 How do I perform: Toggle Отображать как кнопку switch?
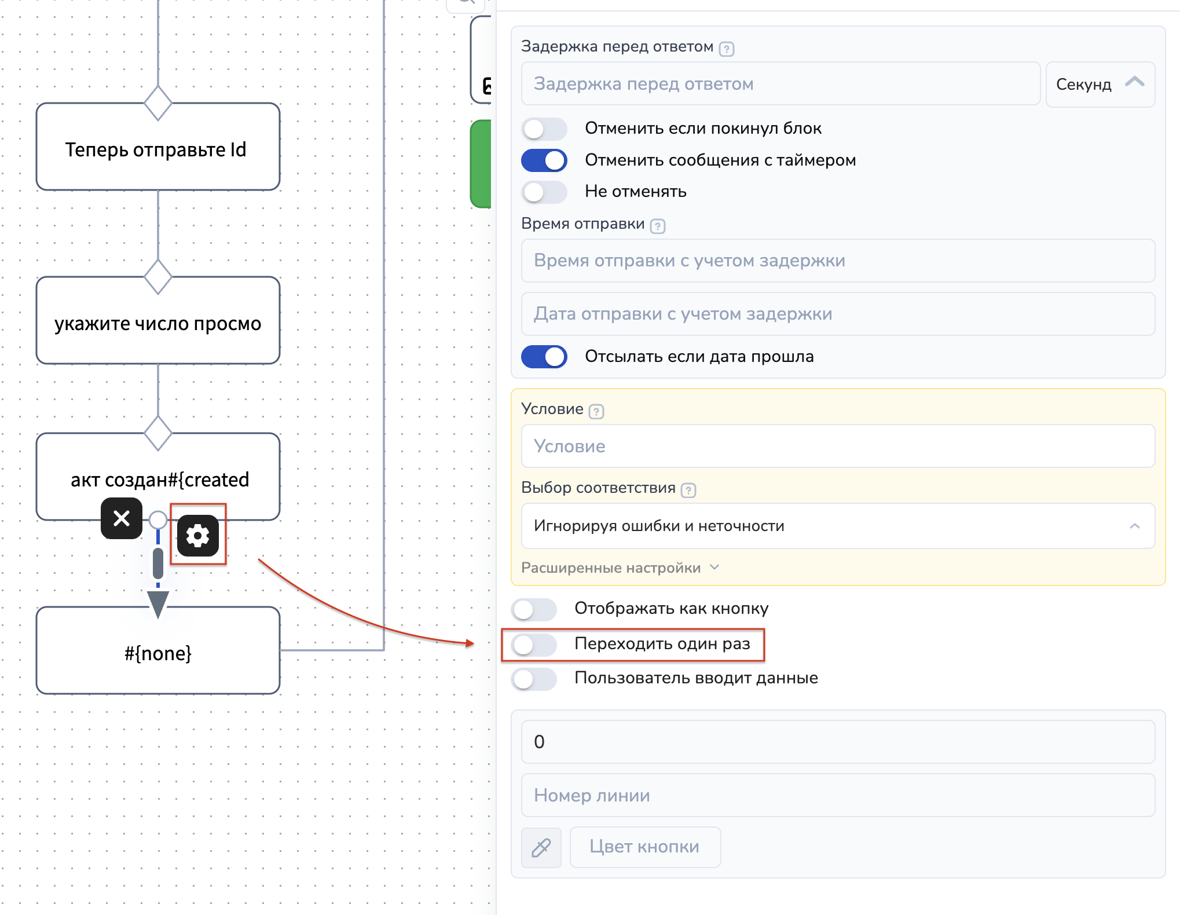534,609
